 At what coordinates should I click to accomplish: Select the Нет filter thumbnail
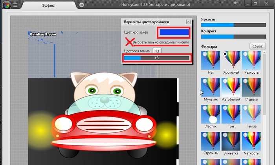click(x=211, y=60)
